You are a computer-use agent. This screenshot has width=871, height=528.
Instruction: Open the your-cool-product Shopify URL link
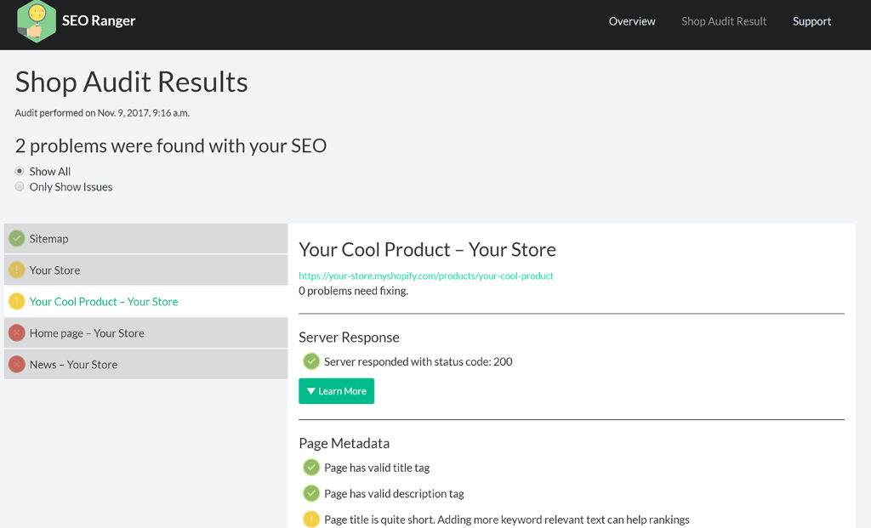click(x=426, y=275)
